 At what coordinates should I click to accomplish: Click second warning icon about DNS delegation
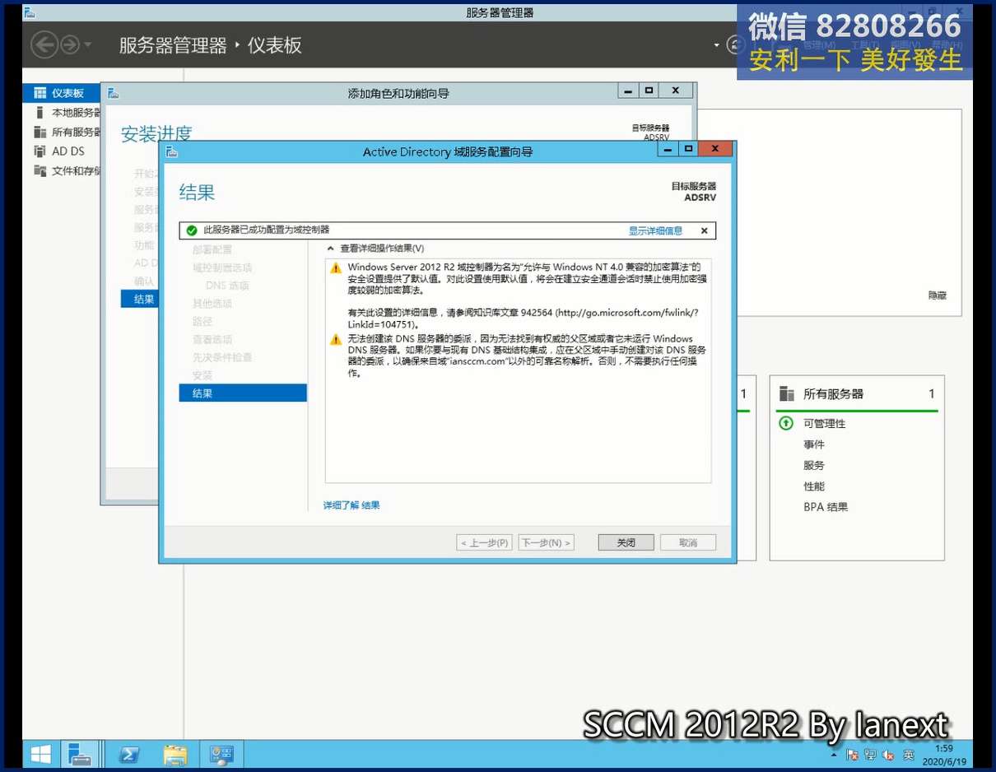tap(335, 340)
